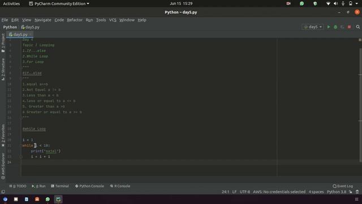Viewport: 362px width, 204px height.
Task: Click the print line in the while loop
Action: (45, 151)
